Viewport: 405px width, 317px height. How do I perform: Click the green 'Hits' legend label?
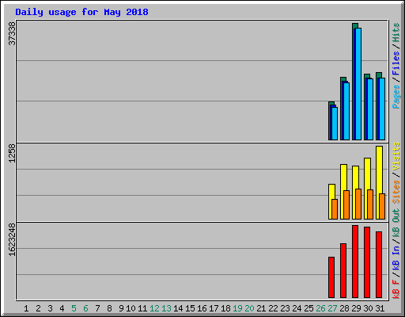396,32
